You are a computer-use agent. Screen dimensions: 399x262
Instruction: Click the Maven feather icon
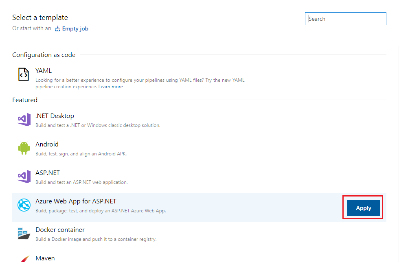click(x=25, y=259)
